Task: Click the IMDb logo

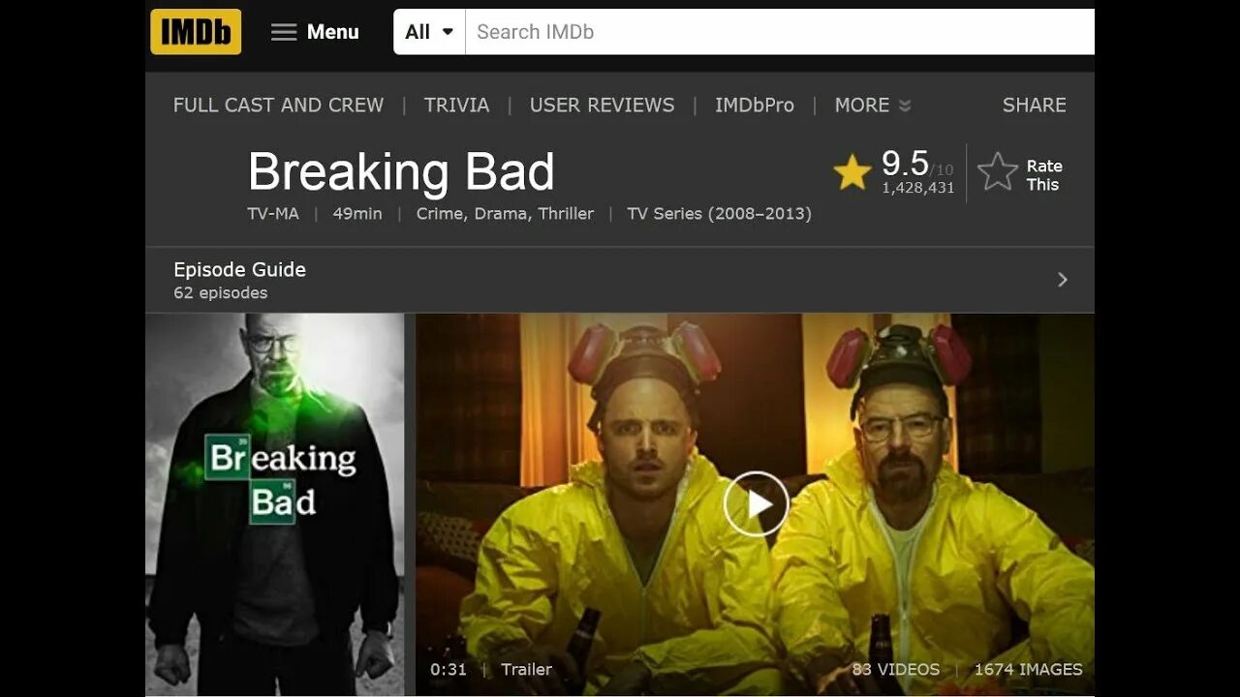Action: coord(196,32)
